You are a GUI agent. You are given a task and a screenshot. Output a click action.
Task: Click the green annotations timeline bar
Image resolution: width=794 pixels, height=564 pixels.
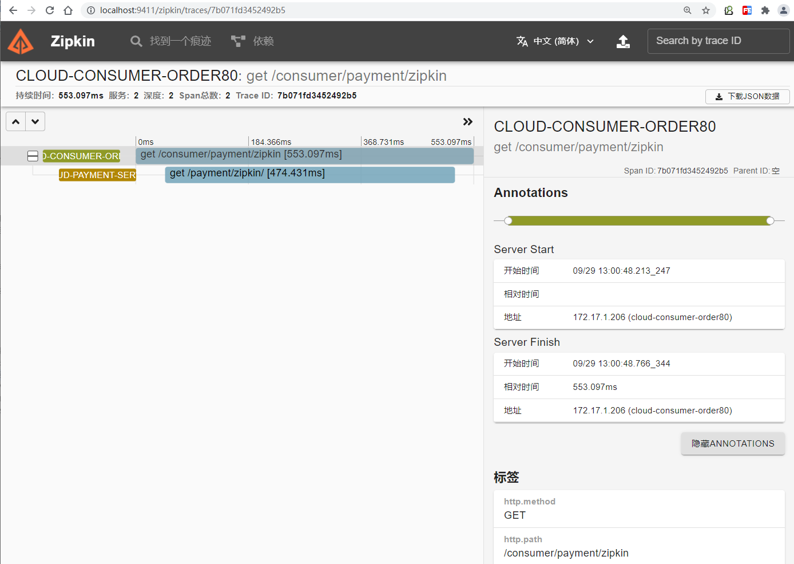click(639, 220)
